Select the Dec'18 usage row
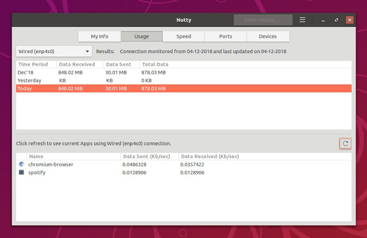Screen dimensions: 367x238 183,73
